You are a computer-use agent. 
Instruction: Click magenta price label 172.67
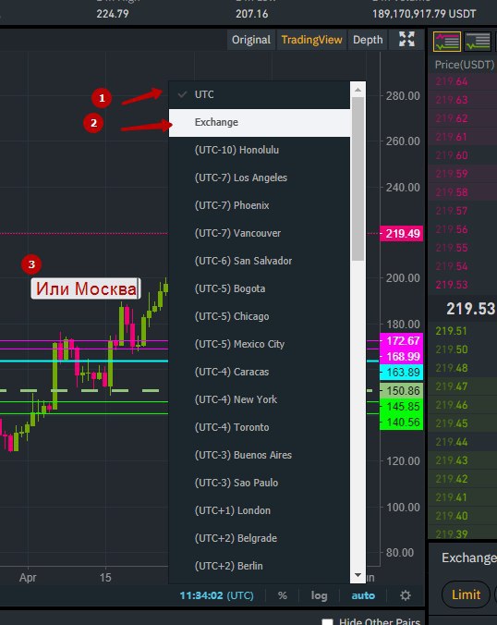(402, 341)
